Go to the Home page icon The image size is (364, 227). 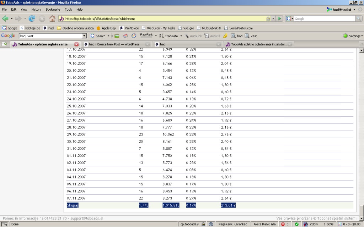point(52,18)
